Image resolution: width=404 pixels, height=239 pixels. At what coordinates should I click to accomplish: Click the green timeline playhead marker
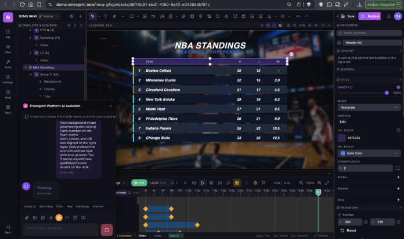point(318,192)
